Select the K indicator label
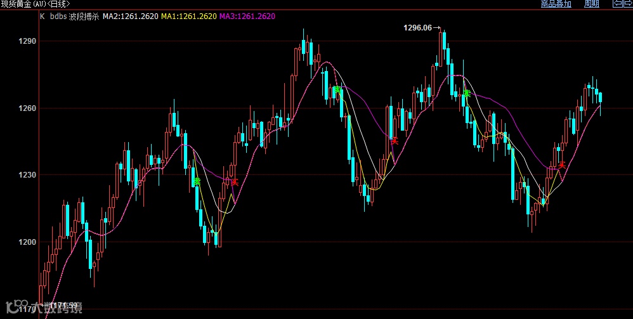633x319 pixels. tap(42, 16)
